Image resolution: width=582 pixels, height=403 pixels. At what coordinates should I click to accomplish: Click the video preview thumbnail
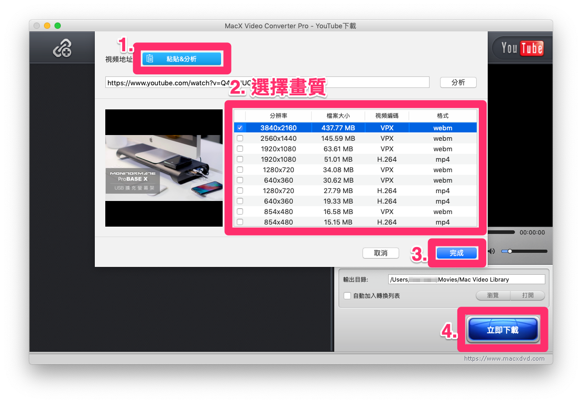[x=163, y=168]
